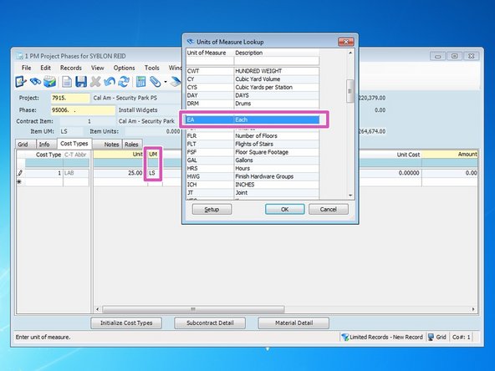Open the calculator toolbar icon
495x371 pixels.
140,82
